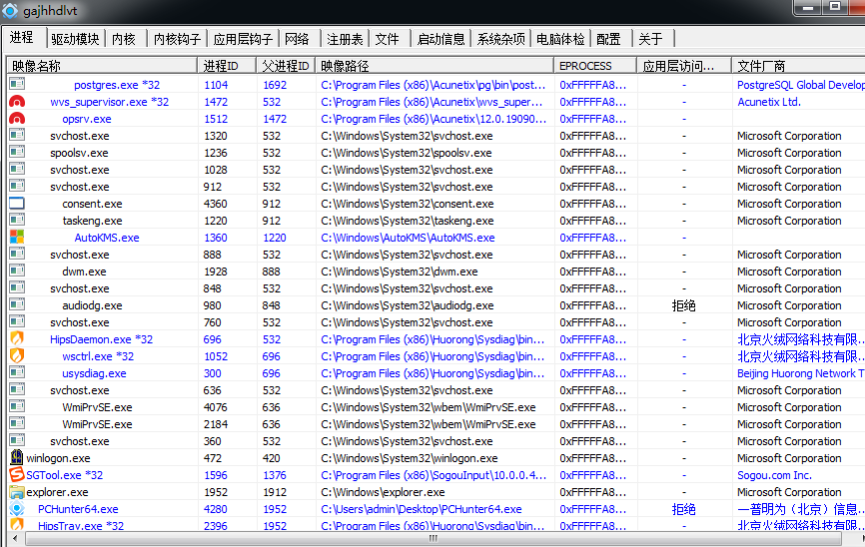Click the consent.exe window icon
The image size is (865, 547).
point(17,204)
